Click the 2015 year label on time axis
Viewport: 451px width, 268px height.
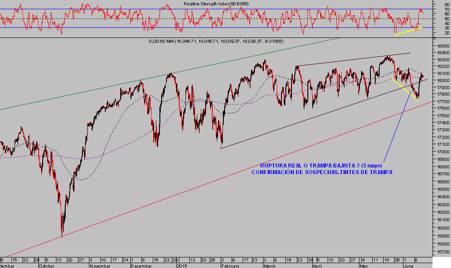click(x=182, y=266)
